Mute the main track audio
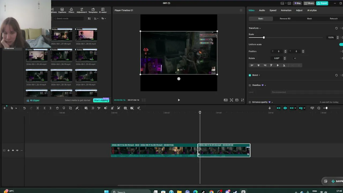Image resolution: width=343 pixels, height=193 pixels. pos(17,150)
